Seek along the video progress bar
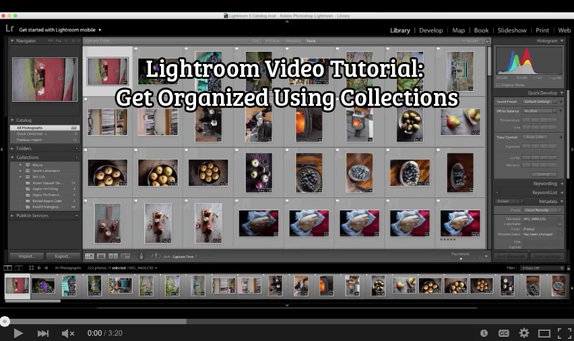Screen dimensions: 574x341 click(287, 321)
